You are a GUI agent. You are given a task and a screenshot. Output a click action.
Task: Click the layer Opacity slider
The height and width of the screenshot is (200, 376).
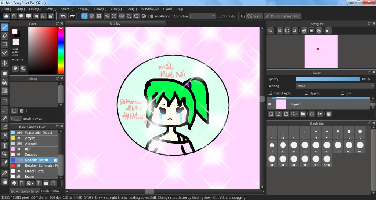coord(328,79)
